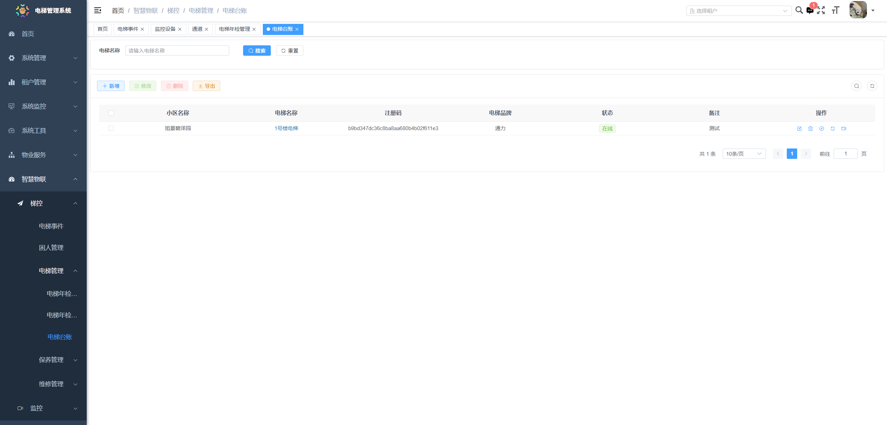The height and width of the screenshot is (425, 887).
Task: Click the row's trash delete icon
Action: coord(810,128)
